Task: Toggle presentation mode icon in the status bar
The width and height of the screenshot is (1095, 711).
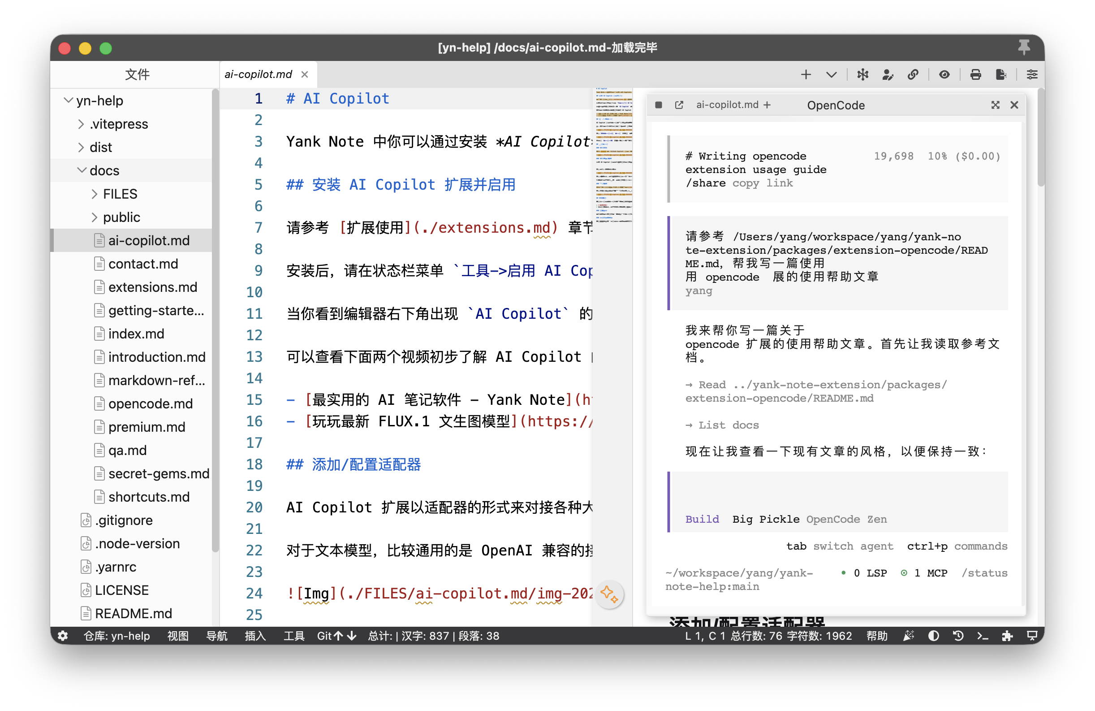Action: click(1032, 636)
